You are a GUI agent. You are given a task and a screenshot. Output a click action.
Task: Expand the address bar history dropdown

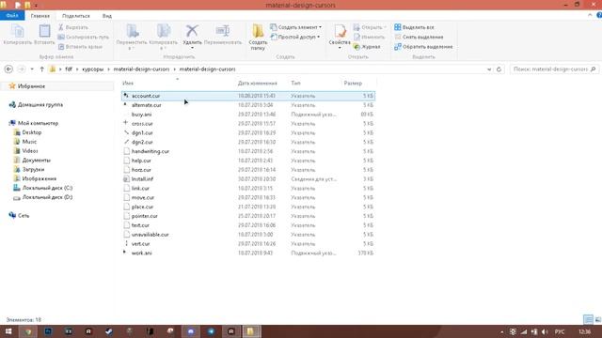[489, 69]
